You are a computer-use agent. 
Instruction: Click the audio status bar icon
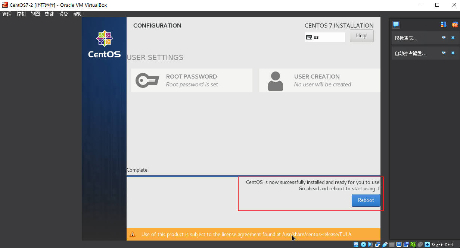point(370,244)
